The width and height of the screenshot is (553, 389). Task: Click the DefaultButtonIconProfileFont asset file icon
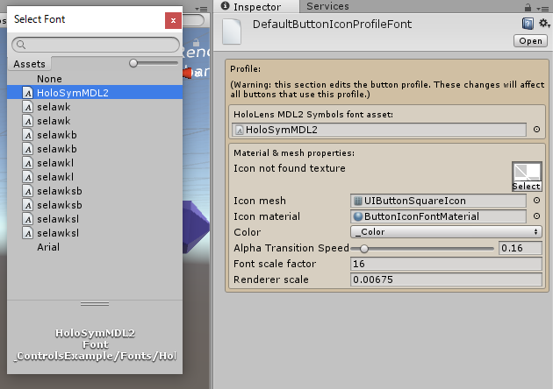(232, 31)
